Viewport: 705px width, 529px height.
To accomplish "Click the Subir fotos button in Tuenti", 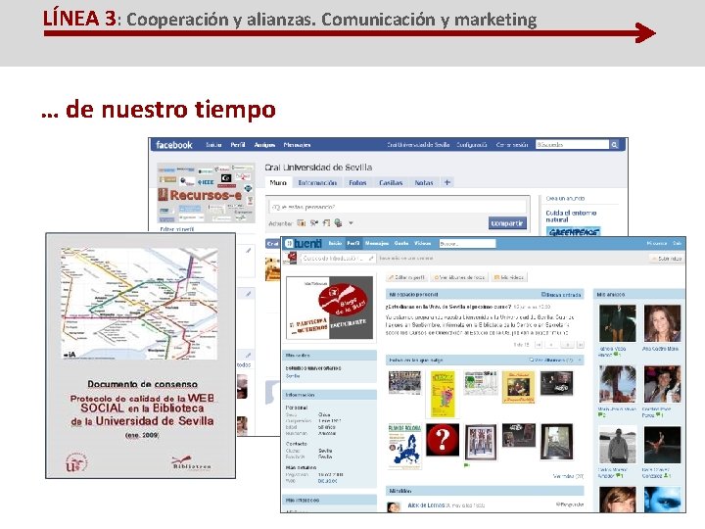I will pyautogui.click(x=667, y=259).
